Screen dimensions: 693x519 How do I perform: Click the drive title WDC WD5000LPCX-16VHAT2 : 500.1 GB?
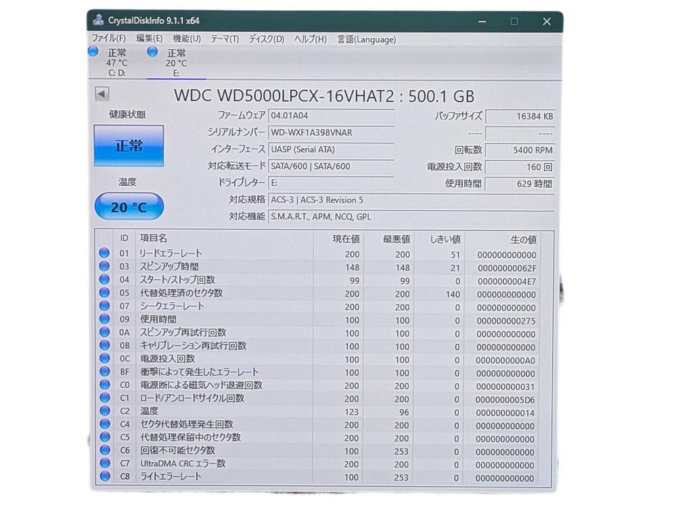pos(324,96)
